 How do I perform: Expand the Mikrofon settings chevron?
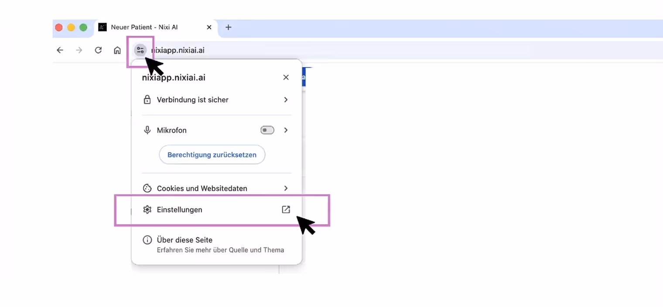(x=286, y=130)
